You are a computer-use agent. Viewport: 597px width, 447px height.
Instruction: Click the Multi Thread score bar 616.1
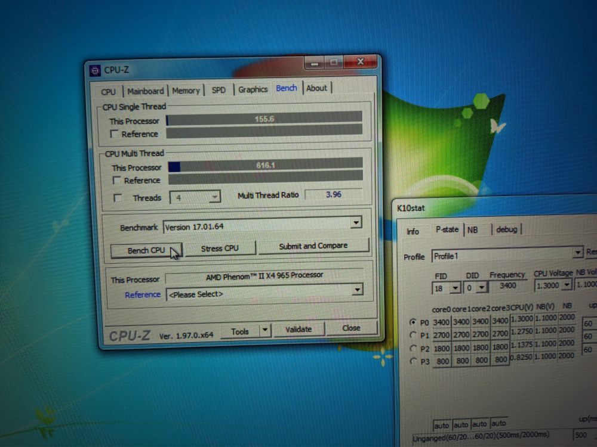click(266, 165)
